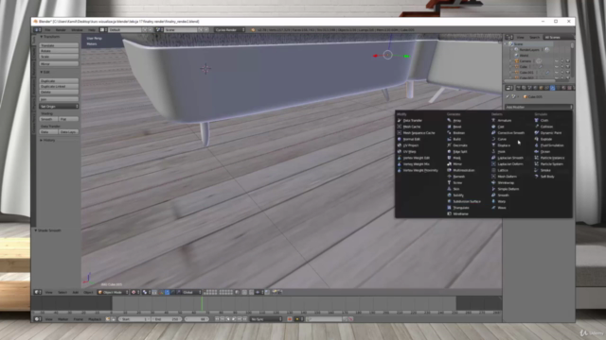Screen dimensions: 606x340
Task: Open the File menu in header
Action: click(x=47, y=29)
